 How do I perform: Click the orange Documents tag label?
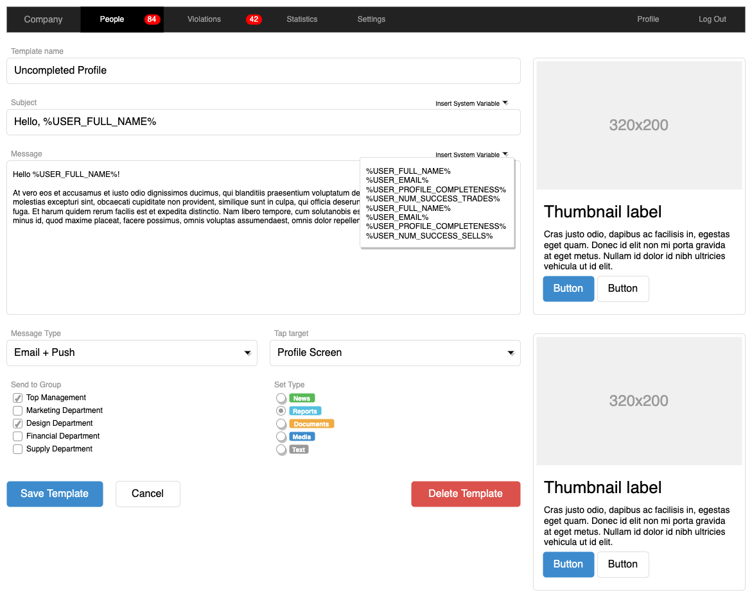coord(310,423)
